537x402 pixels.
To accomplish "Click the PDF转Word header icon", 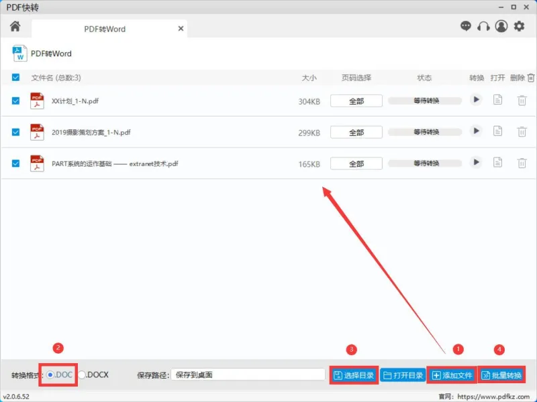I will point(19,54).
